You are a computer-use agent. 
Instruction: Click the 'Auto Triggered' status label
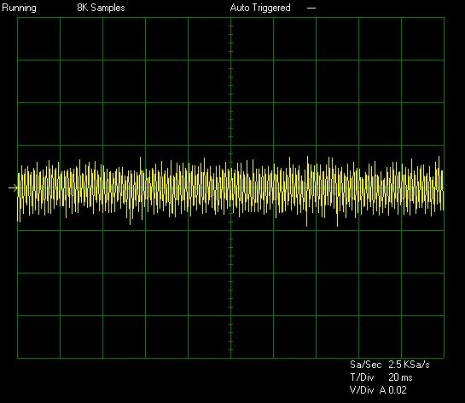click(x=260, y=8)
